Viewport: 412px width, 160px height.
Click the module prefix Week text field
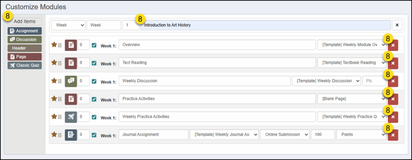(104, 25)
